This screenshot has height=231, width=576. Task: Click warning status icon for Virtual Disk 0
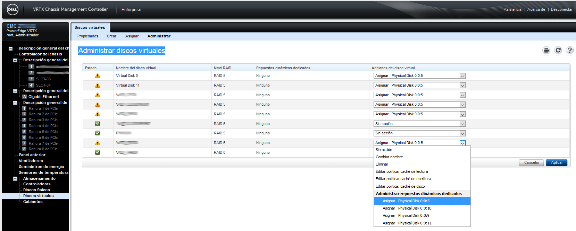(x=98, y=75)
